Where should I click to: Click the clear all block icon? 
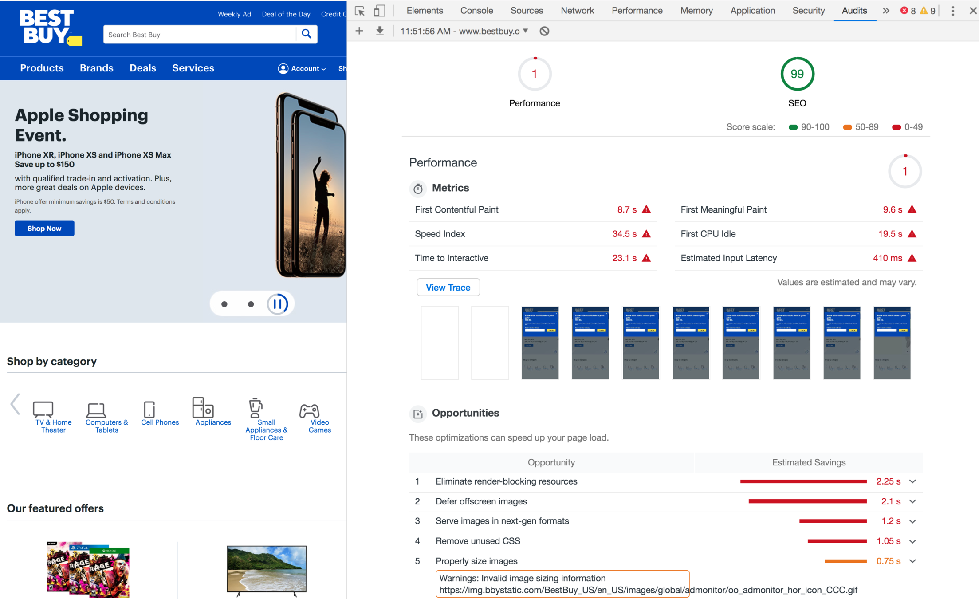[544, 31]
